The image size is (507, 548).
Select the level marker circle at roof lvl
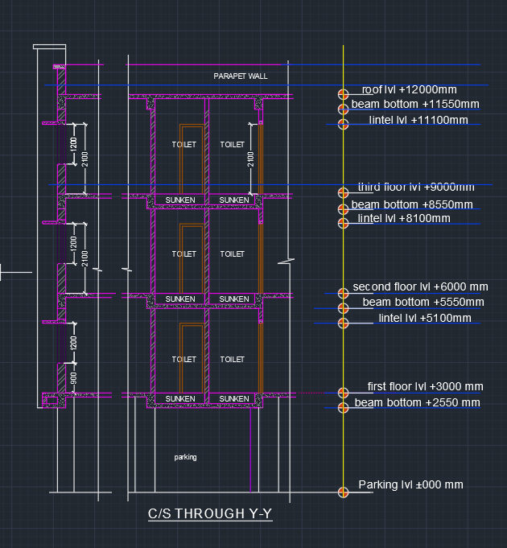pos(343,94)
